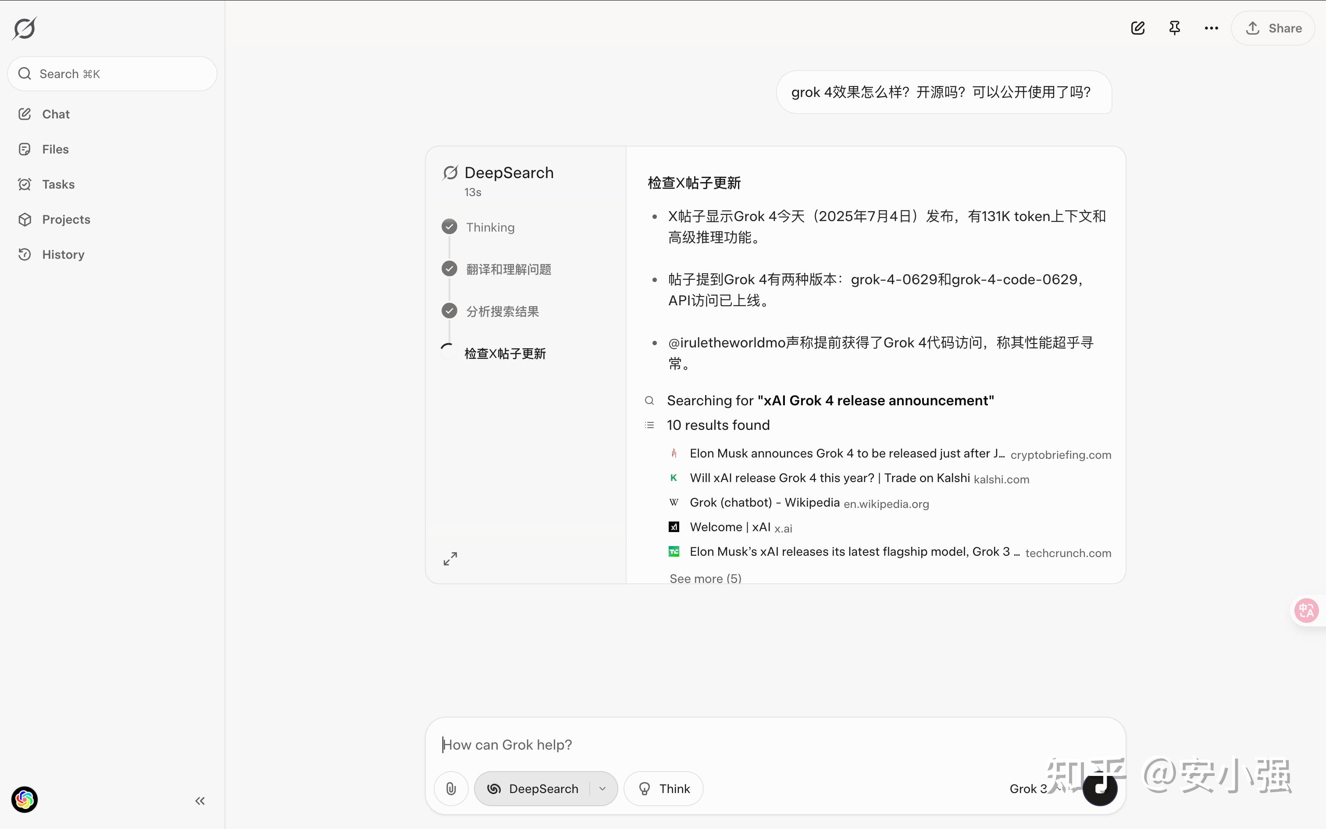This screenshot has height=829, width=1326.
Task: Expand See more (5) search results
Action: 705,578
